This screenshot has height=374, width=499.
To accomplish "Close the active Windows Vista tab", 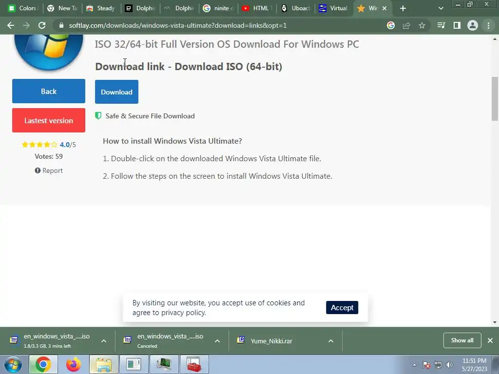I will [x=384, y=8].
